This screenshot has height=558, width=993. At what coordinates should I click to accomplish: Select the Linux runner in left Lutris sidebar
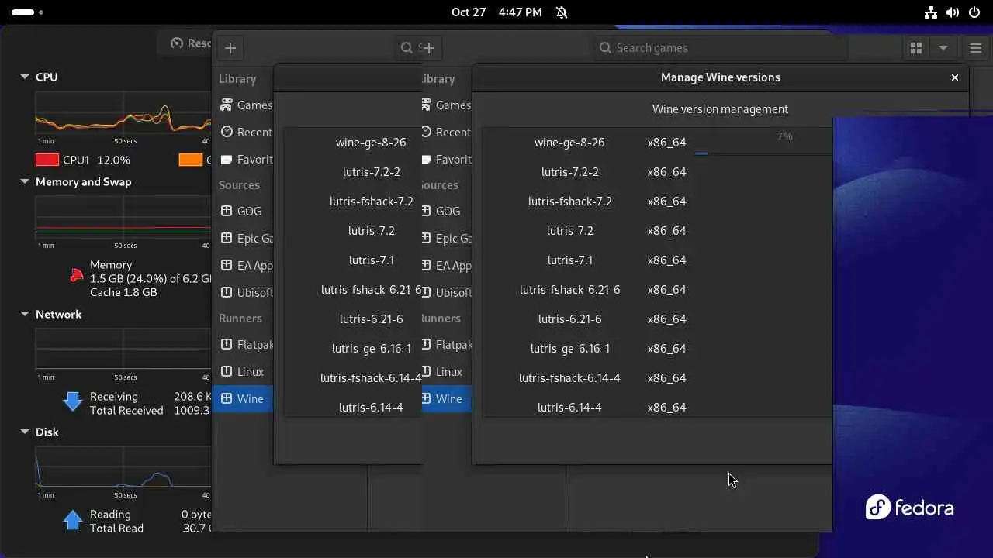243,371
